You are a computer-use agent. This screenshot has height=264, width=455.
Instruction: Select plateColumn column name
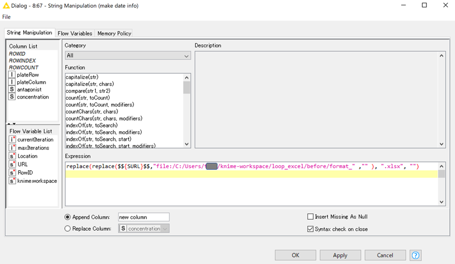[32, 82]
